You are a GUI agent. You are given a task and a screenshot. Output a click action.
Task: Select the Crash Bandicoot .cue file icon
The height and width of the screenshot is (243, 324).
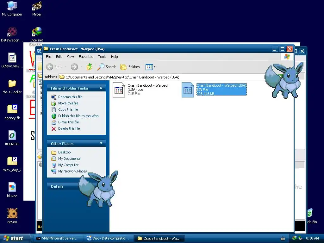[x=119, y=90]
